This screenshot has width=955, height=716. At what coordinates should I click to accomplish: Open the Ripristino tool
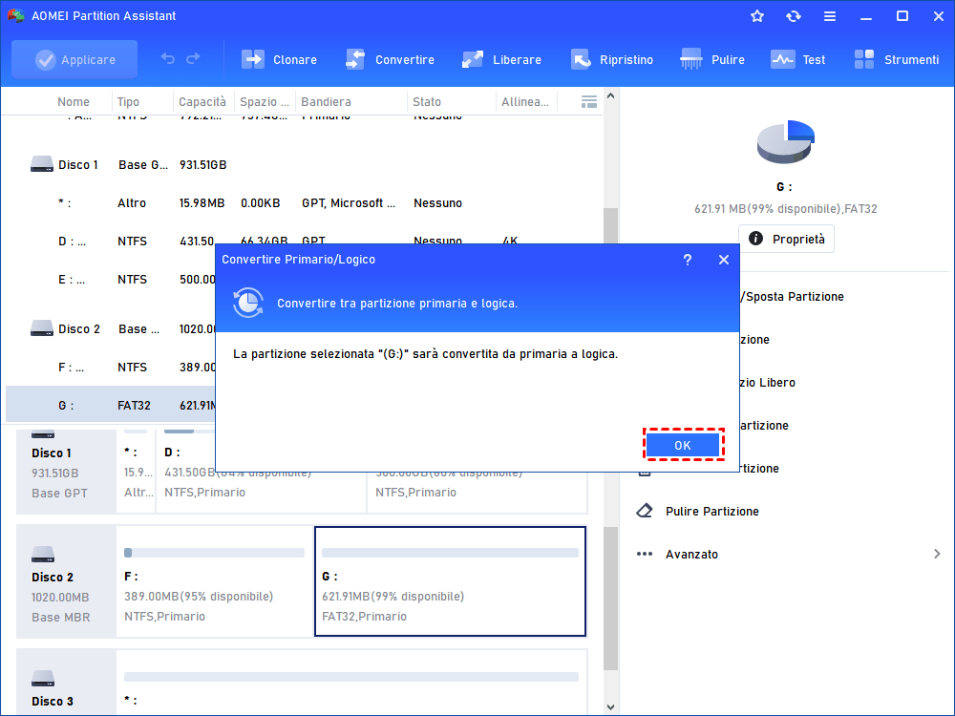point(612,59)
